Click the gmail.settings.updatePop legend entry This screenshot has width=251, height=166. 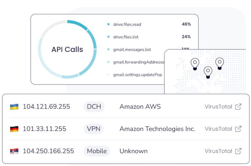pyautogui.click(x=138, y=75)
